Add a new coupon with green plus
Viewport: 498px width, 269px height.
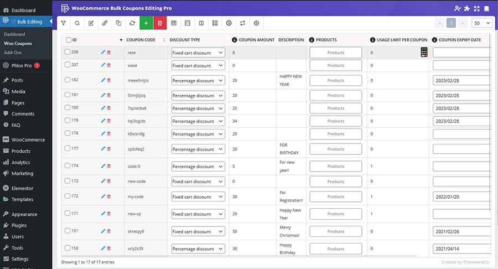point(146,23)
